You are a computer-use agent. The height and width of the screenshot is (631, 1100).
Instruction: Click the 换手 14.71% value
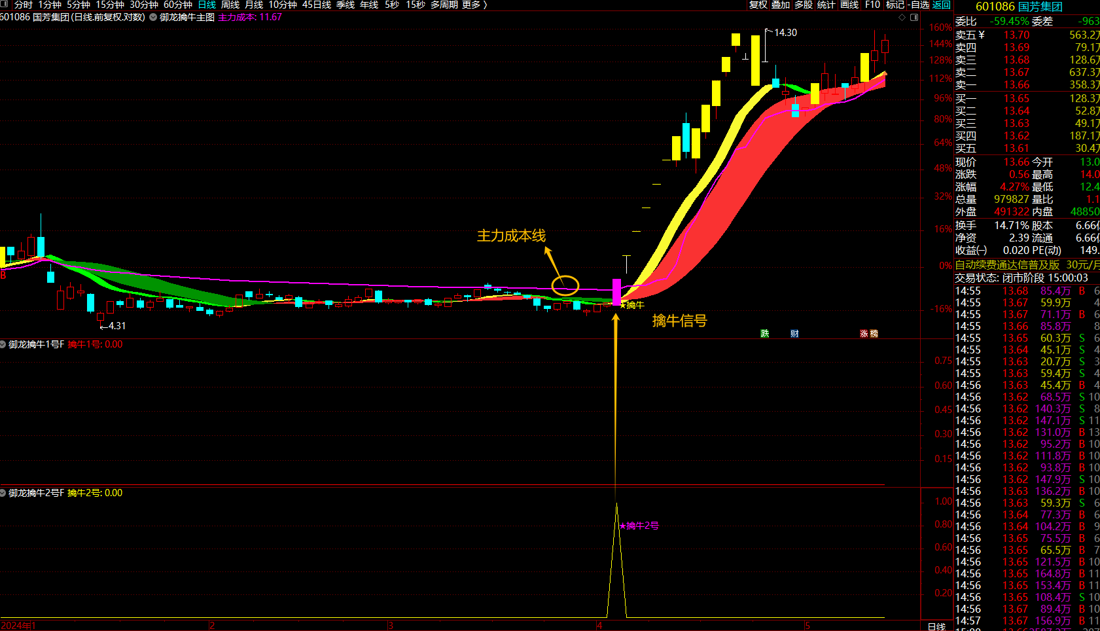[x=1012, y=226]
